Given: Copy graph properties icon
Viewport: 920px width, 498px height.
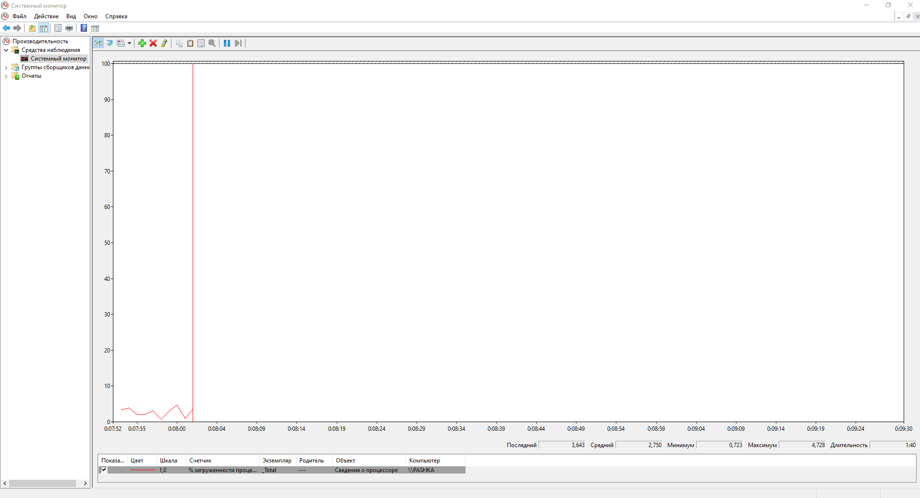Looking at the screenshot, I should (179, 43).
